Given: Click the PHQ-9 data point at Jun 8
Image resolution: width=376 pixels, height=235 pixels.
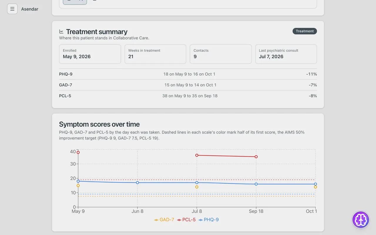Looking at the screenshot, I should pyautogui.click(x=137, y=183).
